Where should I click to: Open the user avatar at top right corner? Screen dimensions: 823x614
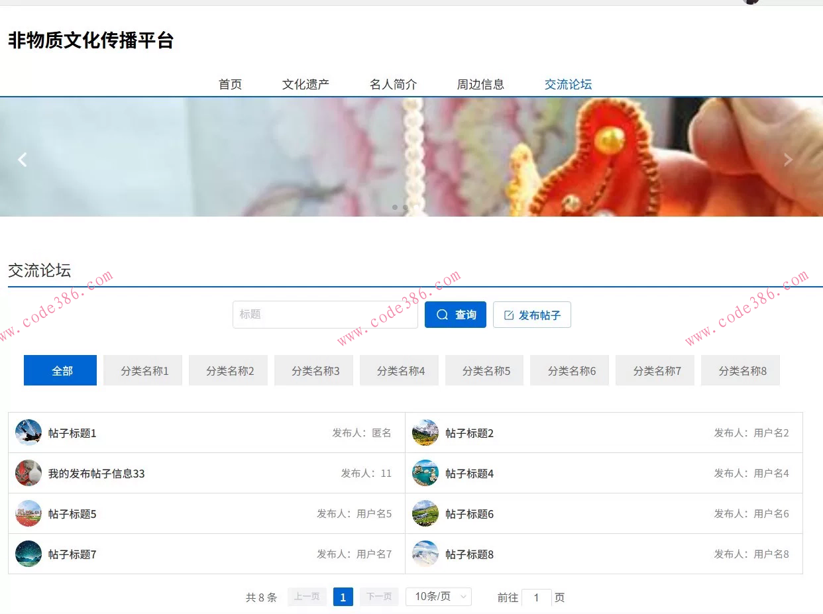[x=751, y=3]
